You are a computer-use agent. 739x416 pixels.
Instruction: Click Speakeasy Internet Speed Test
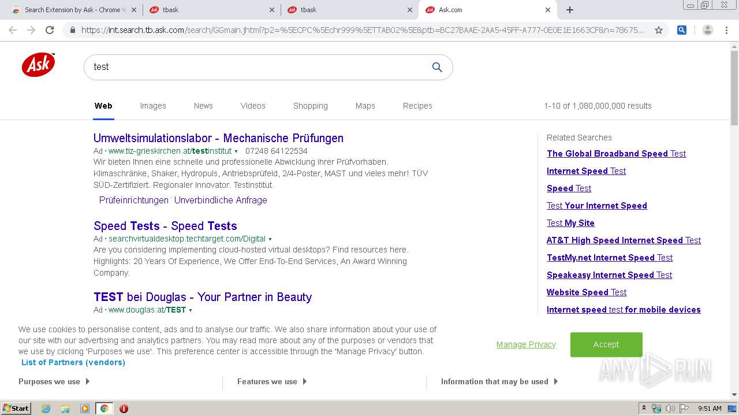coord(609,275)
